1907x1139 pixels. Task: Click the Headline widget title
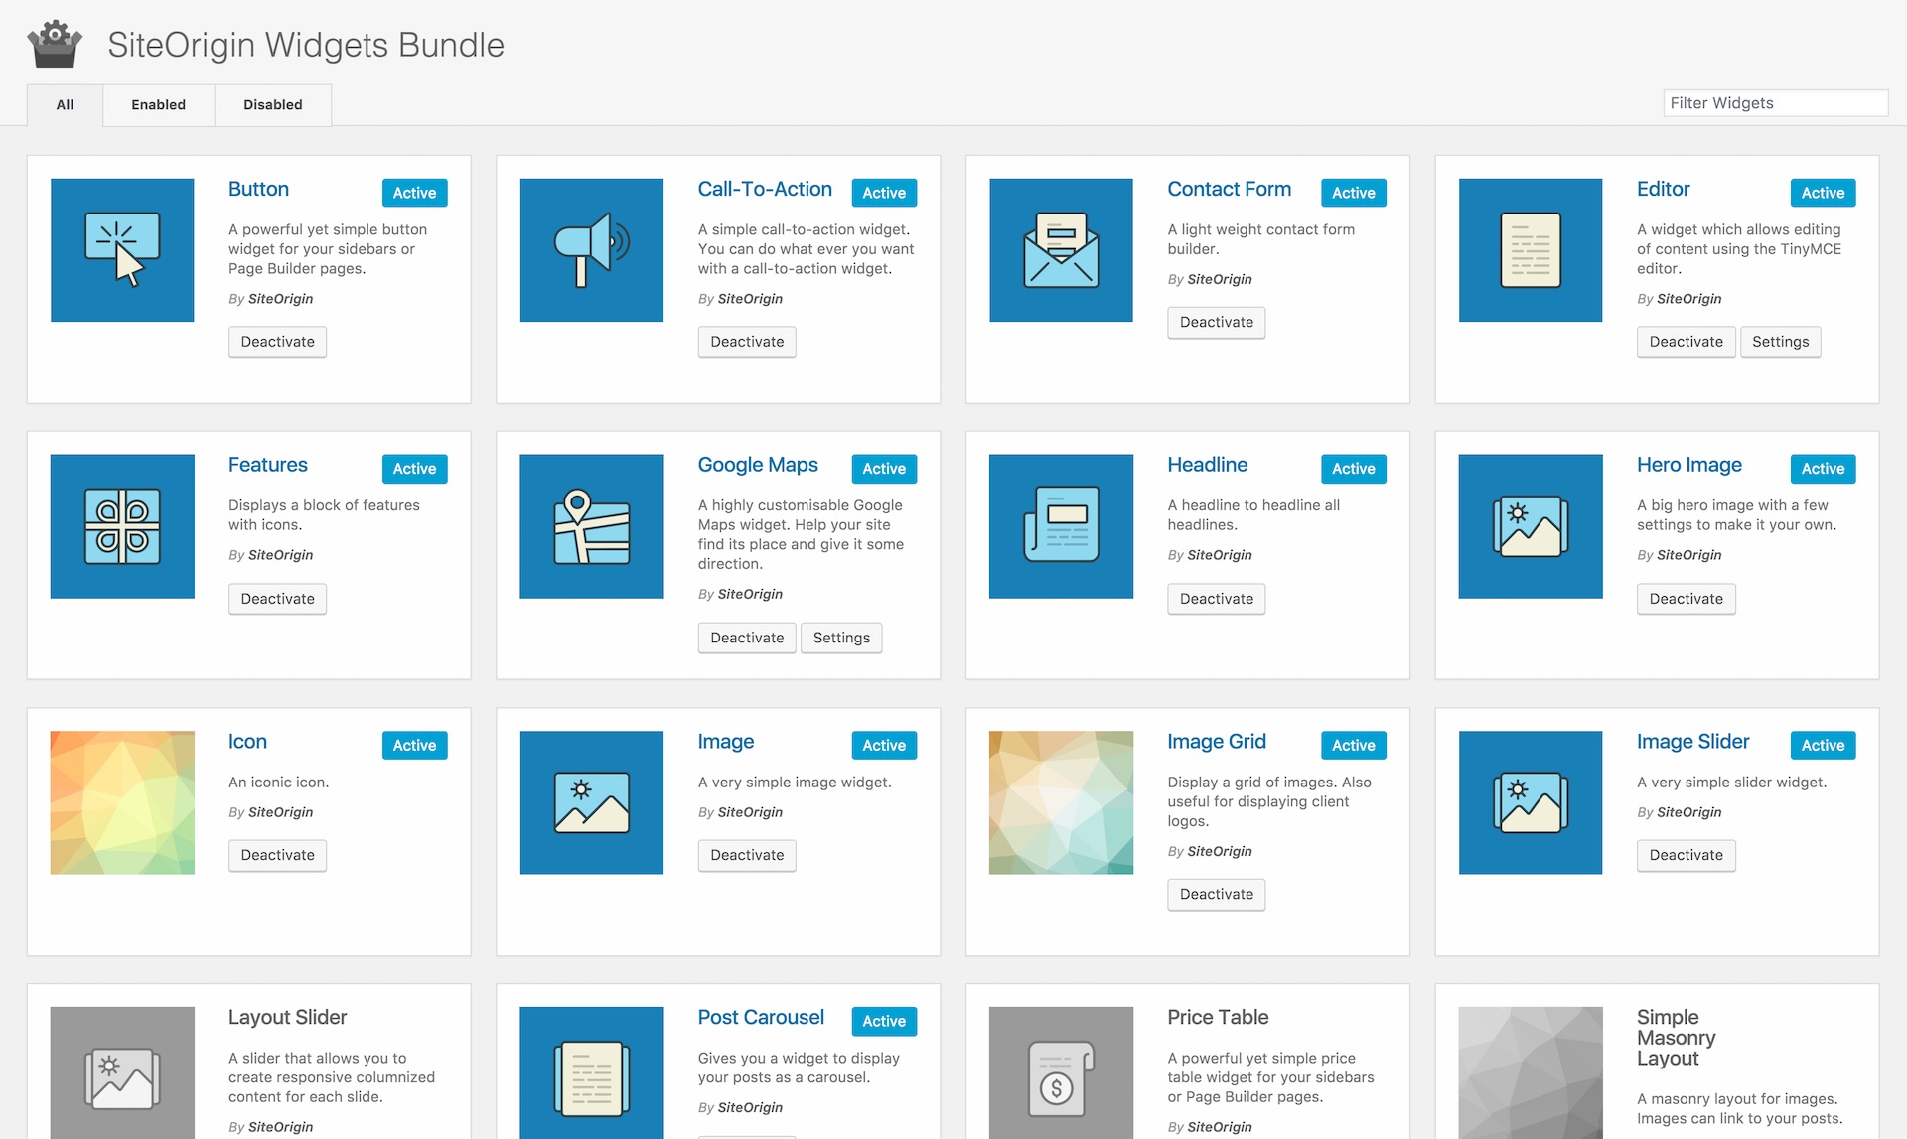click(x=1208, y=465)
